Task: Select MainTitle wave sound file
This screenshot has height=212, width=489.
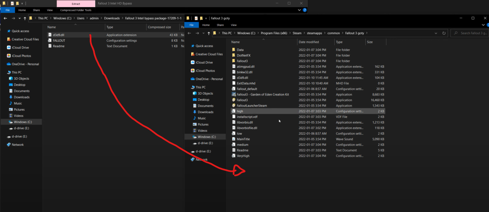Action: tap(243, 139)
